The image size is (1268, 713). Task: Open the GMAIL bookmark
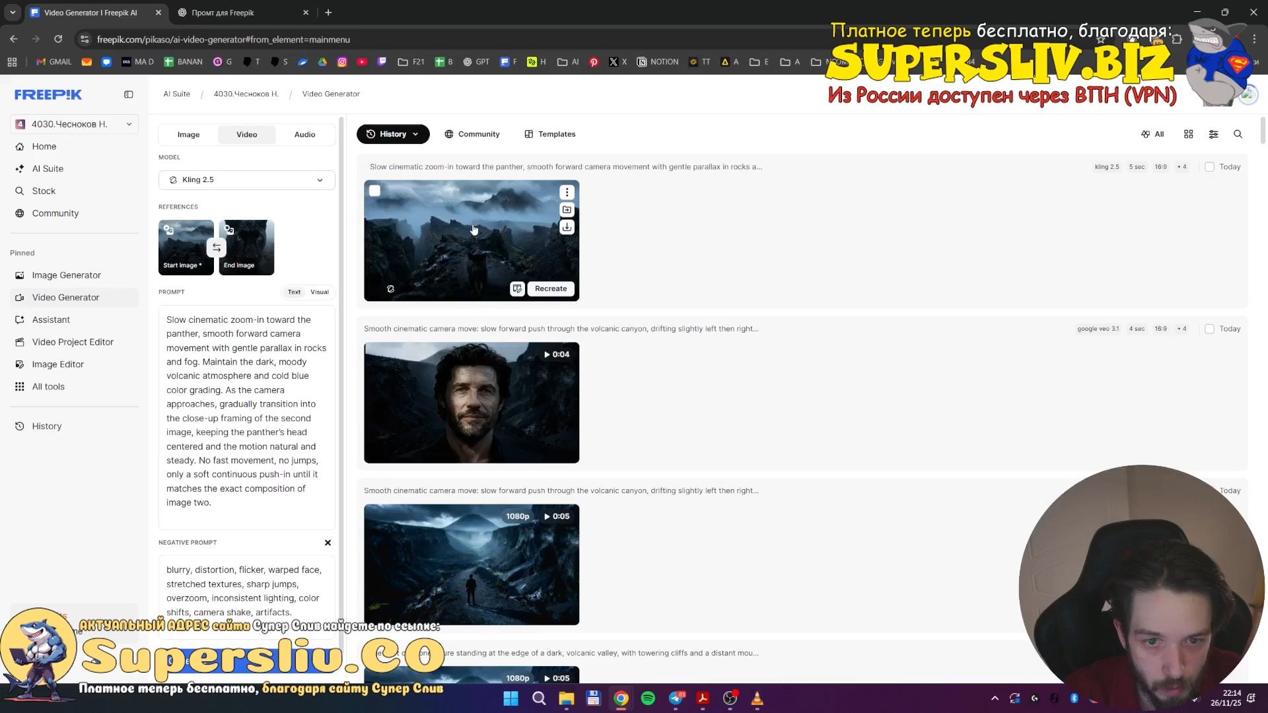tap(53, 62)
